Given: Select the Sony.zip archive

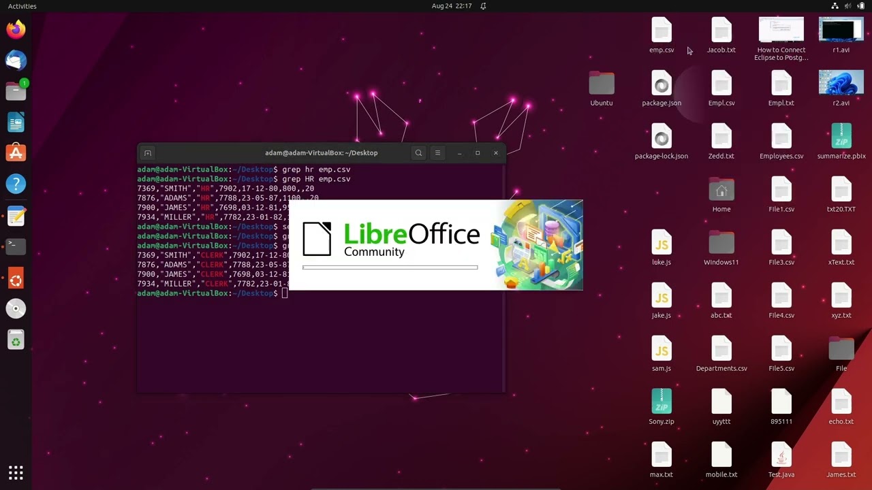Looking at the screenshot, I should click(661, 407).
